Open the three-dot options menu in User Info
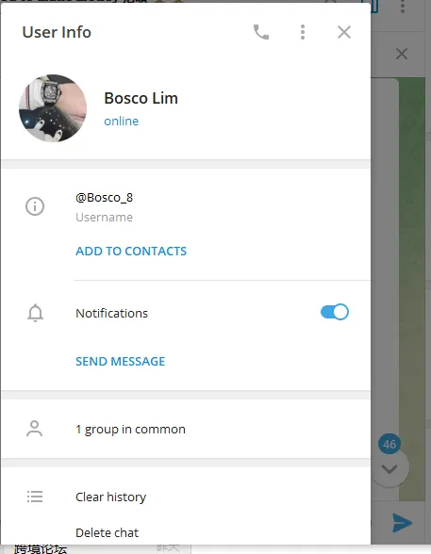 pyautogui.click(x=303, y=32)
